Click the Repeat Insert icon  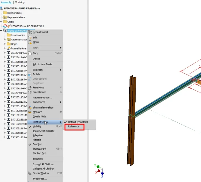click(x=30, y=32)
